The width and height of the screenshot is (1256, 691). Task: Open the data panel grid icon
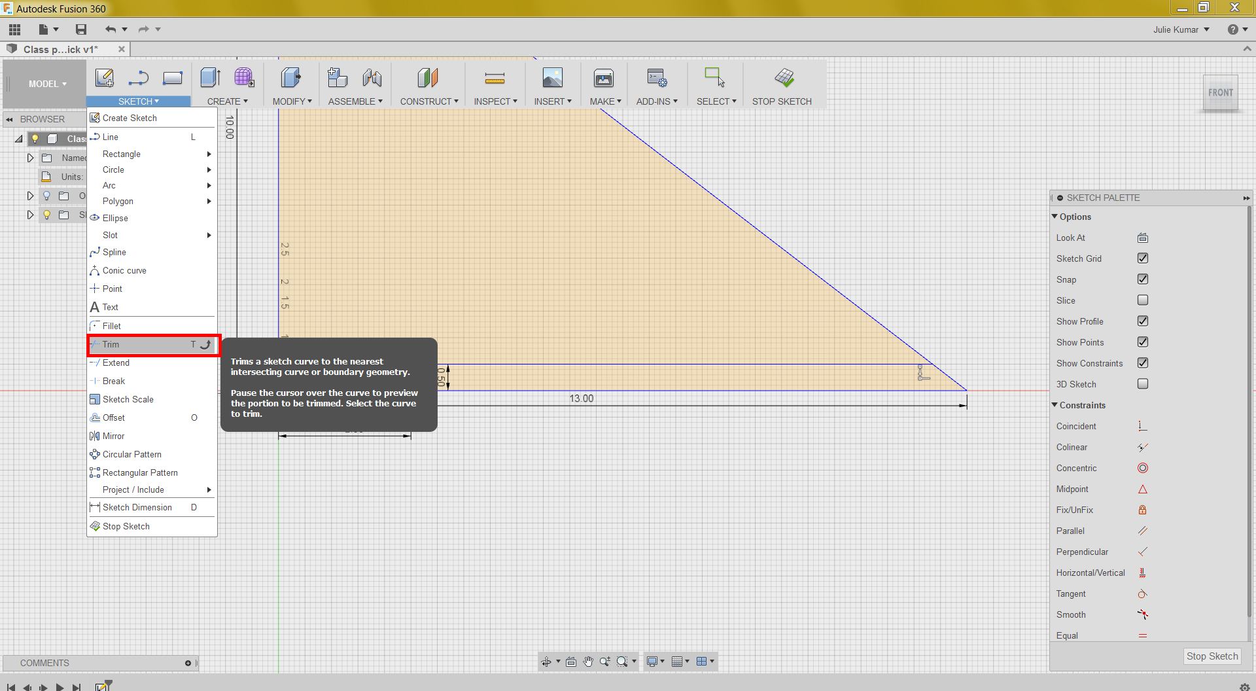(x=15, y=29)
